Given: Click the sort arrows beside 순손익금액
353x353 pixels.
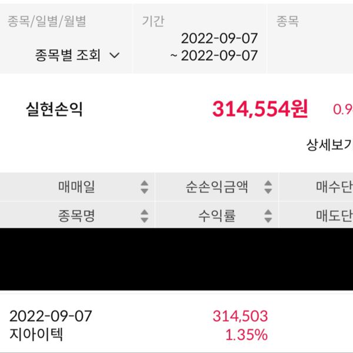Looking at the screenshot, I should [x=268, y=188].
